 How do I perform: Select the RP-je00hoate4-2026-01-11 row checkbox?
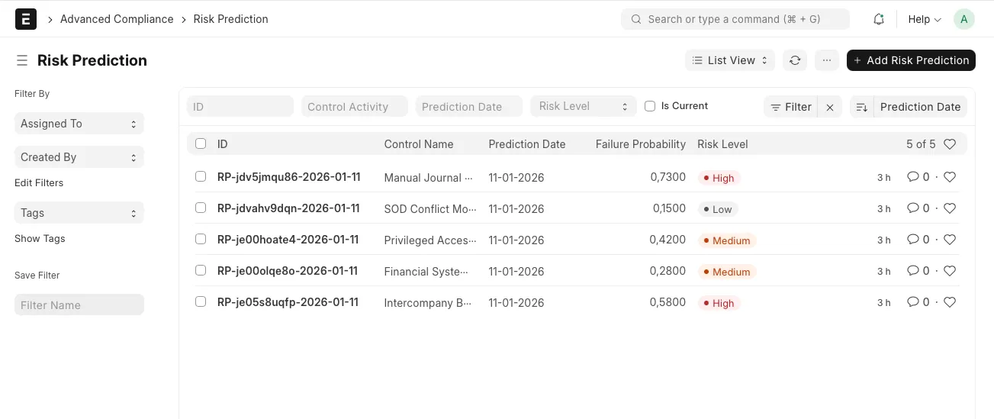201,239
